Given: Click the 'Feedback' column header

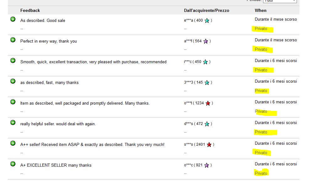Looking at the screenshot, I should tap(30, 10).
